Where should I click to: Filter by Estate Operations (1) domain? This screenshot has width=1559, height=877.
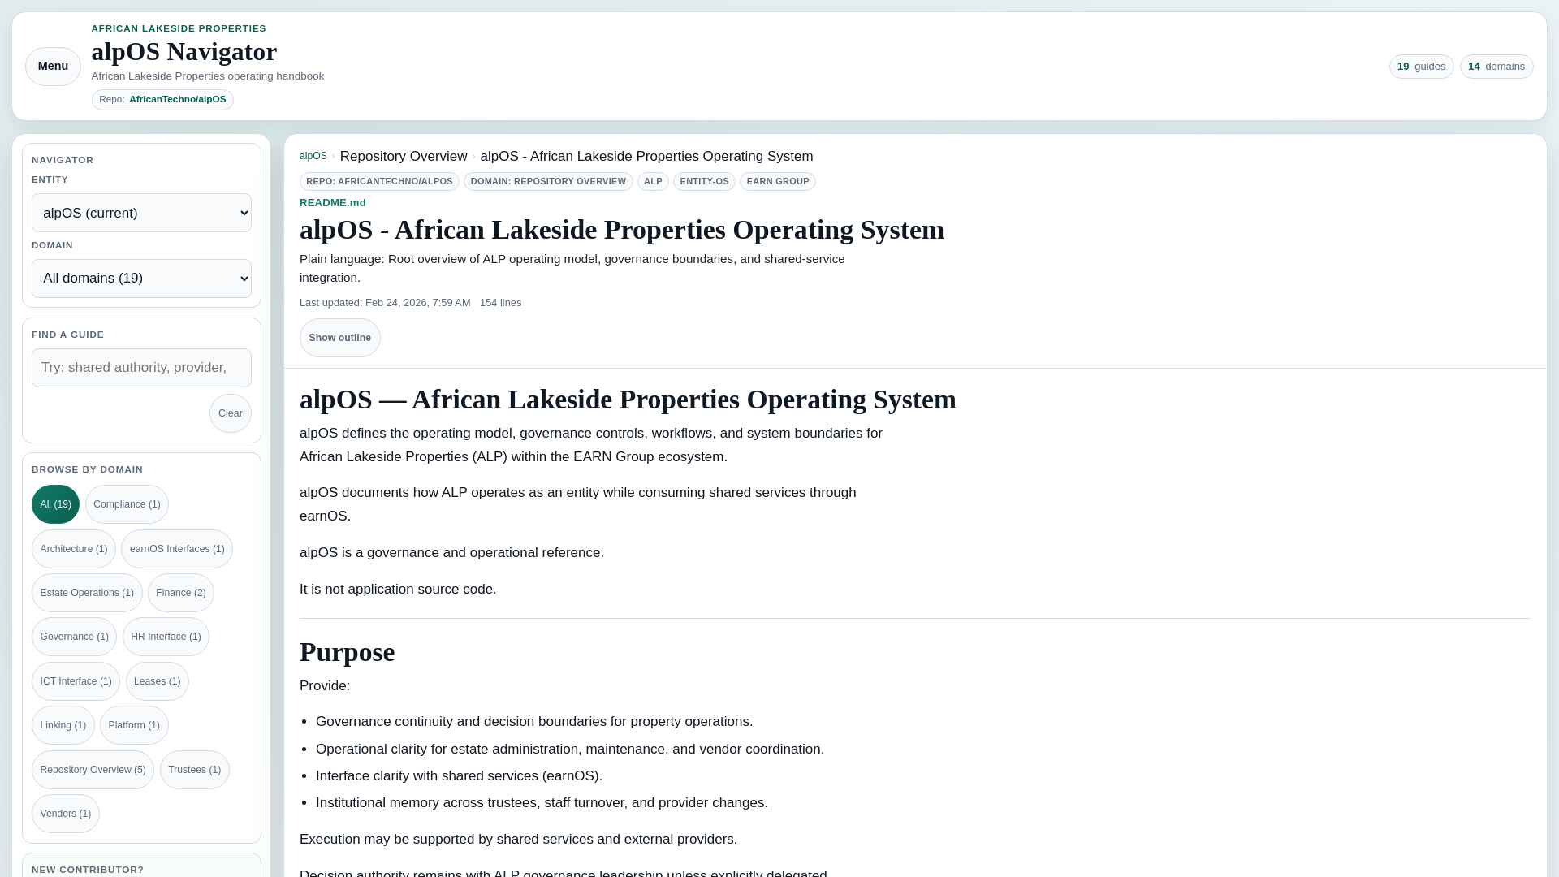pyautogui.click(x=87, y=593)
